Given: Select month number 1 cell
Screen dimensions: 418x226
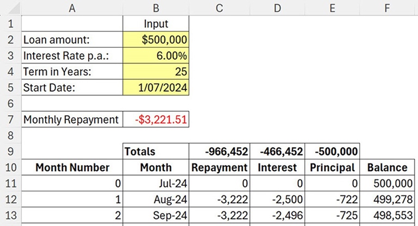Looking at the screenshot, I should pos(72,199).
